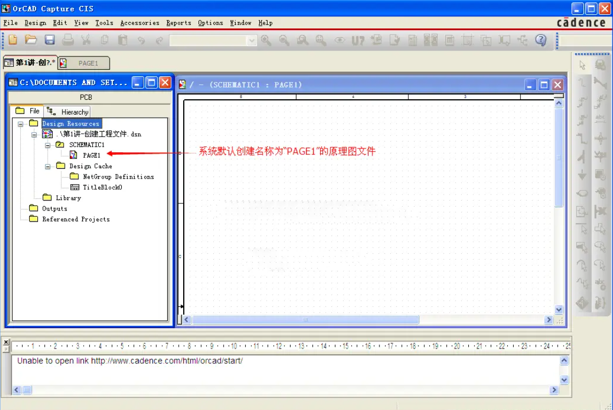
Task: Maximize the schematic PAGE1 window
Action: click(x=544, y=85)
